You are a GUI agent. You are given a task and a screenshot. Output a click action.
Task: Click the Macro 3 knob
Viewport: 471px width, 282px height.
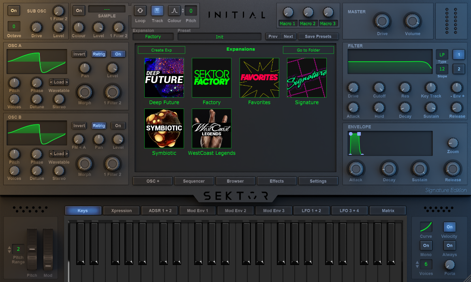click(328, 13)
